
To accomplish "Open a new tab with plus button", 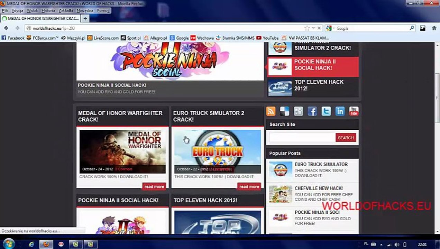I will pyautogui.click(x=85, y=18).
